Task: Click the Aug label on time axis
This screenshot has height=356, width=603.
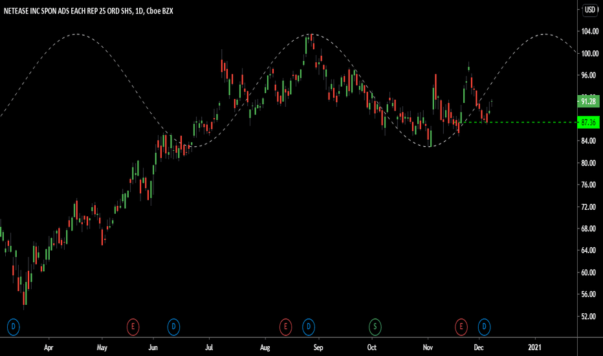Action: pyautogui.click(x=265, y=348)
